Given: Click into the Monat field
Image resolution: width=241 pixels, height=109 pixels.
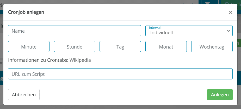Looking at the screenshot, I should point(166,46).
